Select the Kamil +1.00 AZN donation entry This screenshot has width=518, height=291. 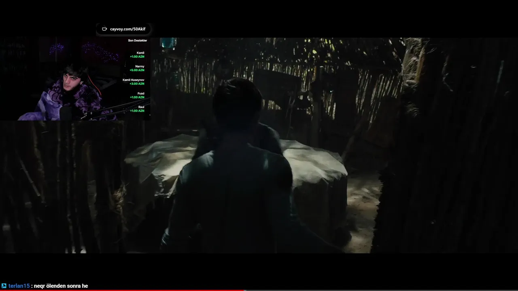tap(137, 55)
